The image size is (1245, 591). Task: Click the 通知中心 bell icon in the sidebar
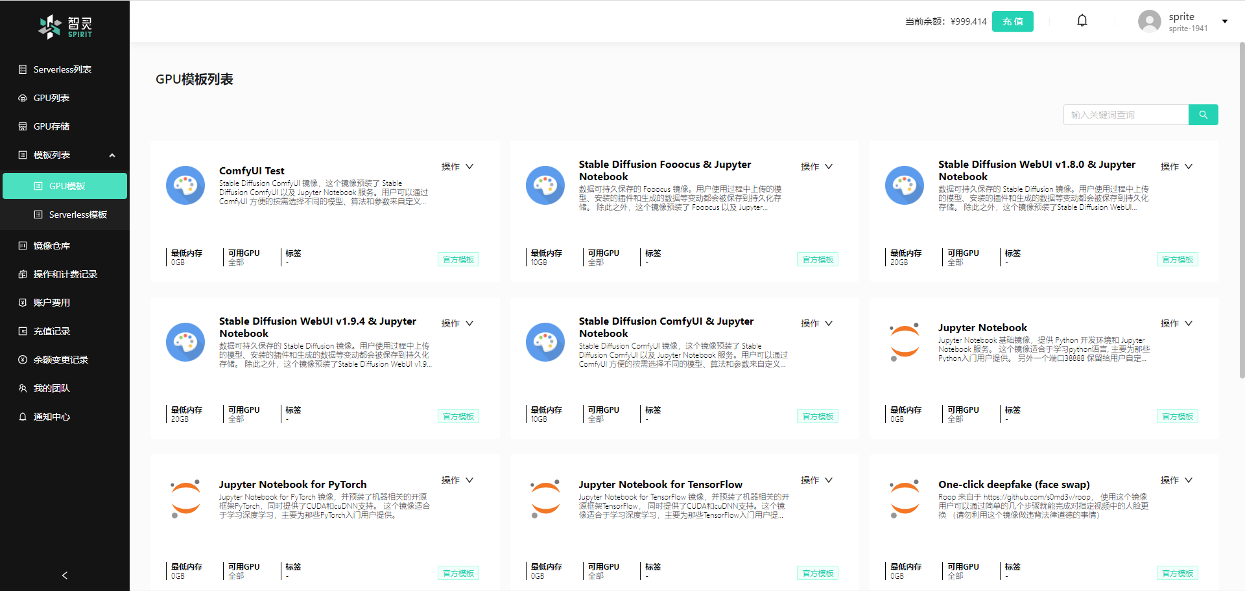click(23, 417)
